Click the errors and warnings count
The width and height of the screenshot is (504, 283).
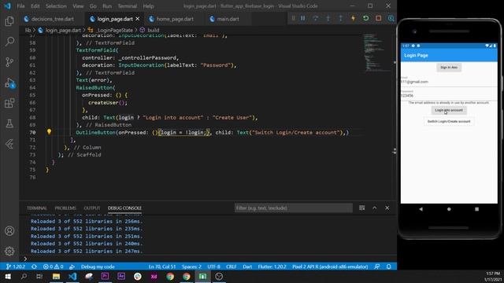[54, 266]
